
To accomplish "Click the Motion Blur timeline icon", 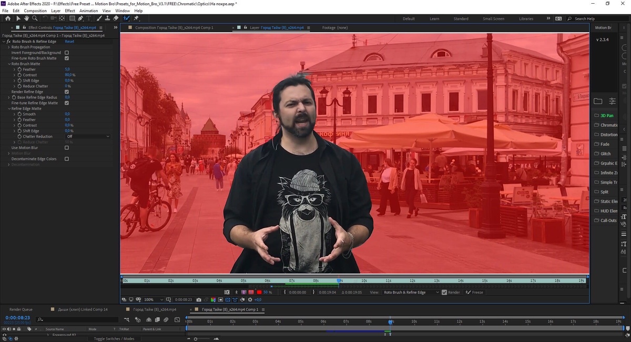I will (166, 319).
